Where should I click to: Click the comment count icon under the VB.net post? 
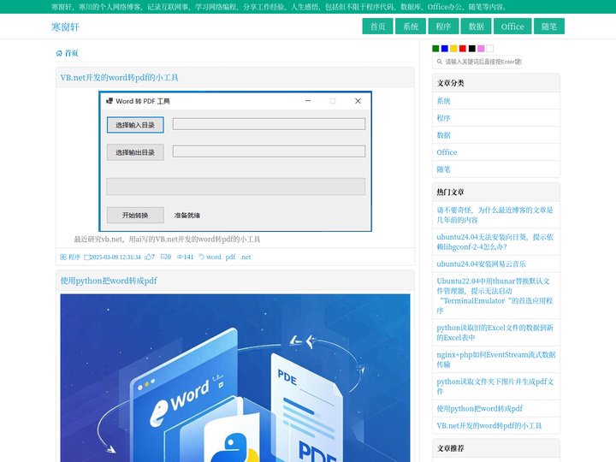tap(163, 257)
